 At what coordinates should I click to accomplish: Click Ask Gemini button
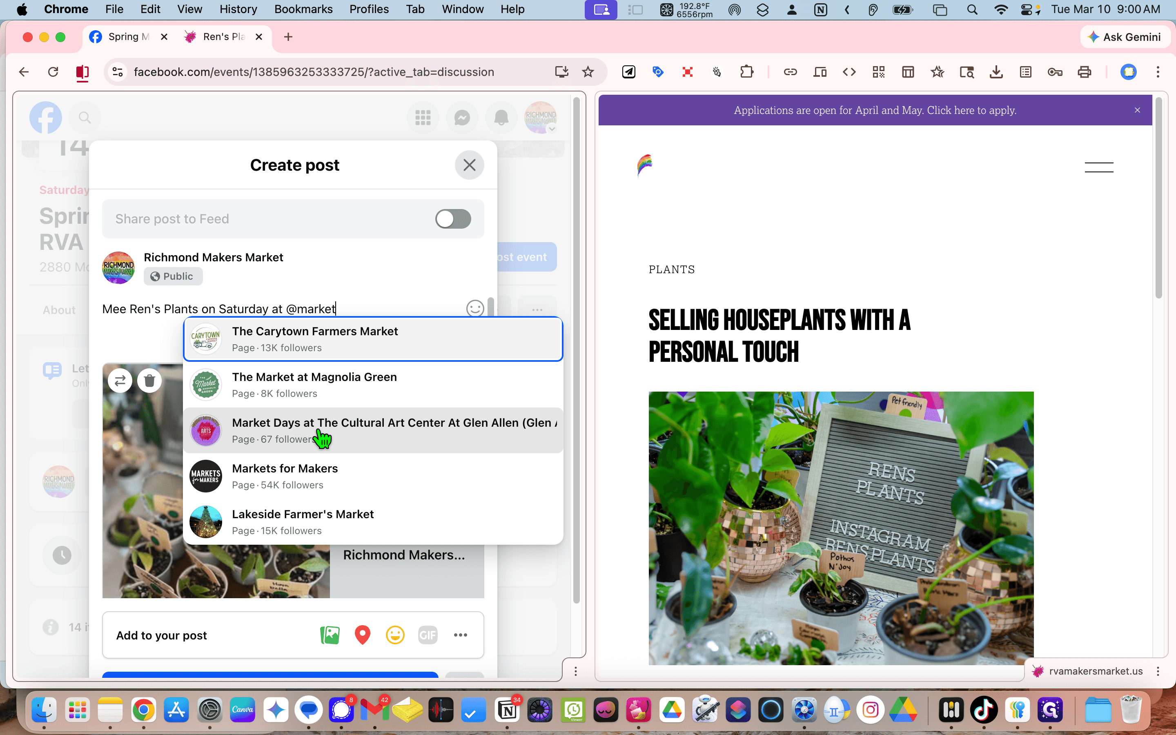[1125, 37]
